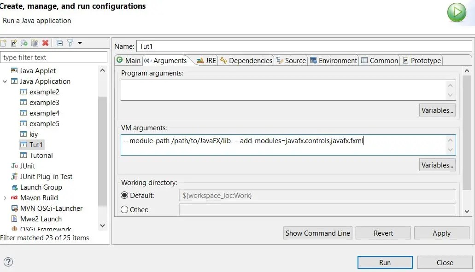
Task: Open the filtering options dropdown arrow
Action: (x=81, y=42)
